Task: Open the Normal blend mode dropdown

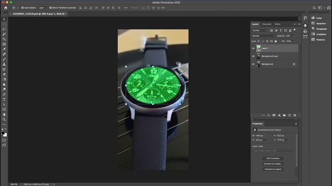Action: (x=264, y=36)
